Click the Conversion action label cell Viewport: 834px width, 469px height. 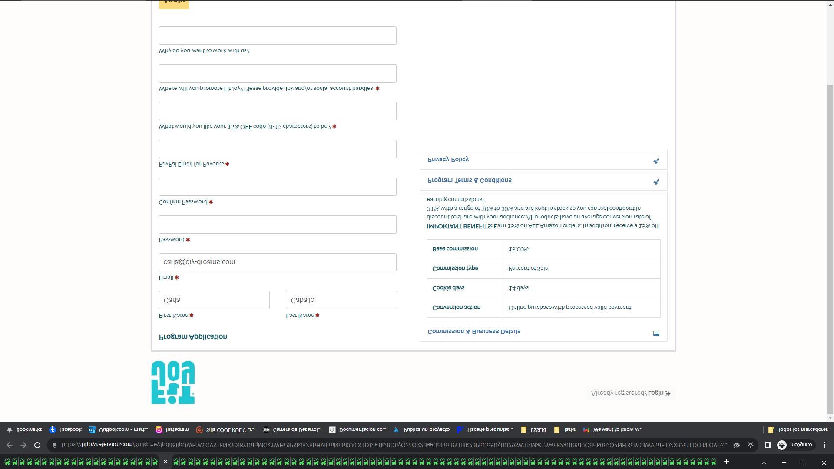[465, 308]
